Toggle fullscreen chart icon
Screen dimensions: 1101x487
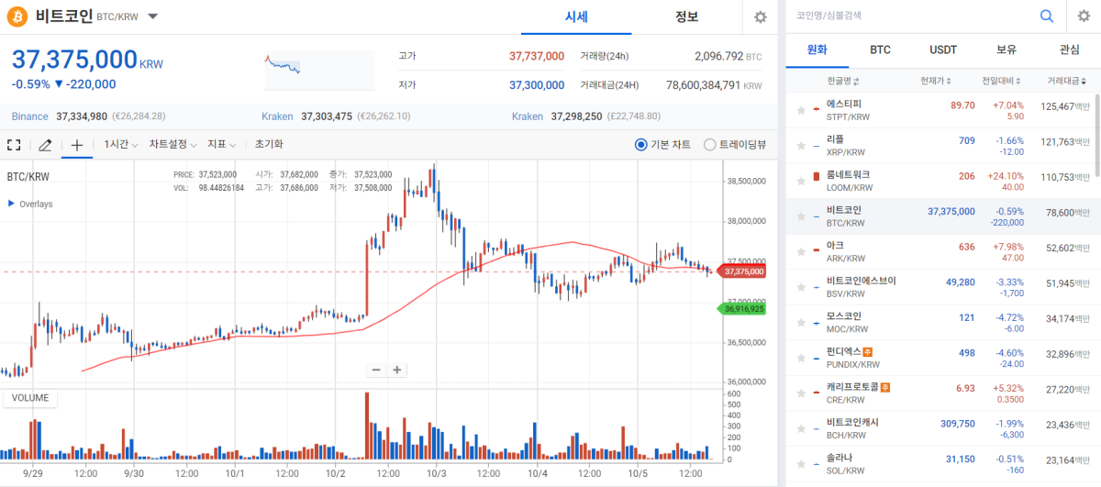pos(14,145)
